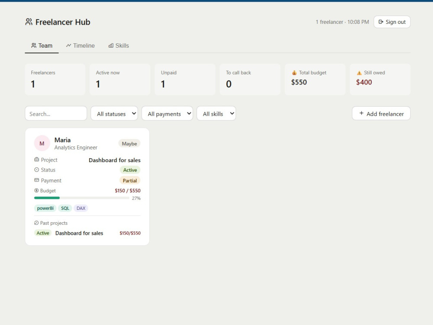Click the Unpaid stat card
Screen dimensions: 433x325
pyautogui.click(x=185, y=80)
